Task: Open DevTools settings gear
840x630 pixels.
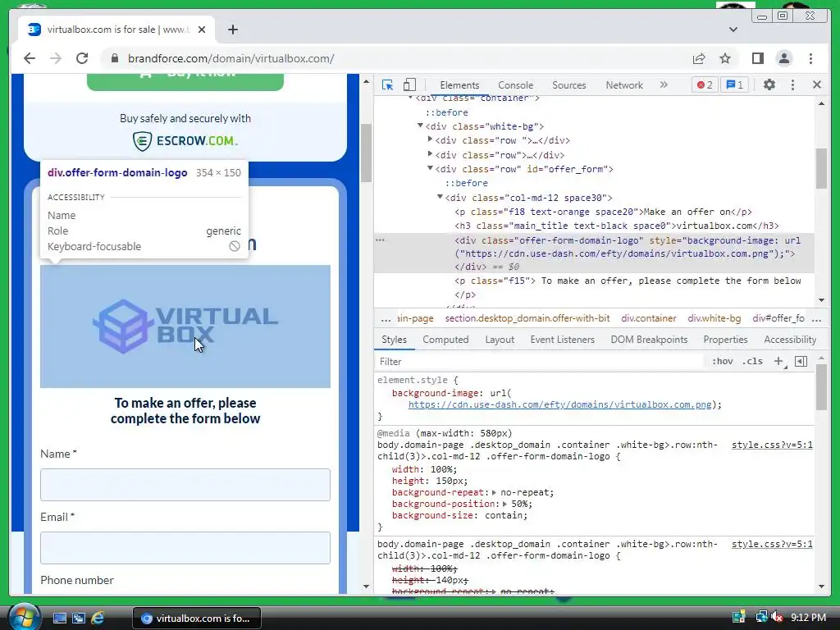Action: click(769, 84)
